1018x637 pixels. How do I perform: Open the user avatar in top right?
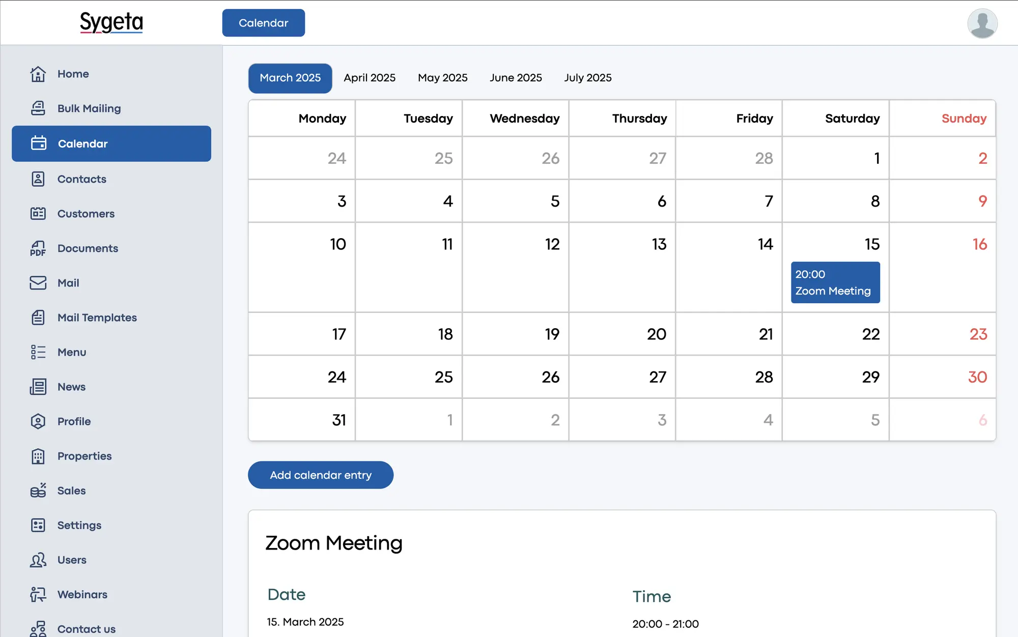tap(982, 23)
